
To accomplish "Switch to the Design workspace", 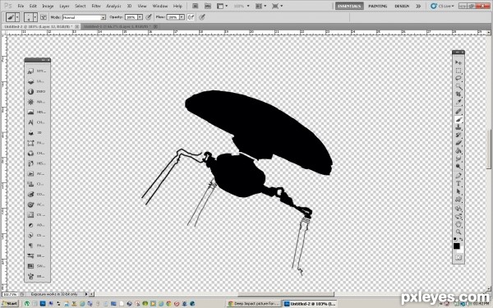I will [x=402, y=6].
